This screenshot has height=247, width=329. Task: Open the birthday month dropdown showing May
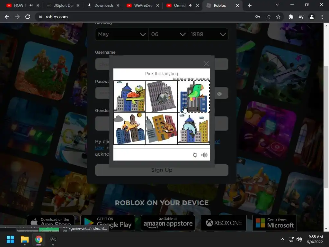tap(122, 34)
